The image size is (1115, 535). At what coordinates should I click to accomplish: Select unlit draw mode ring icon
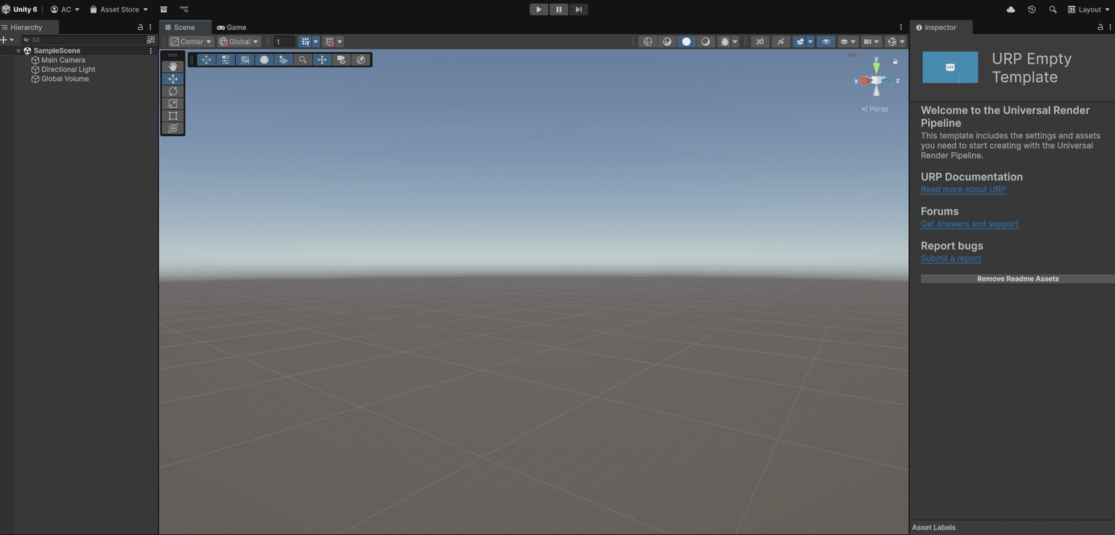pos(706,42)
